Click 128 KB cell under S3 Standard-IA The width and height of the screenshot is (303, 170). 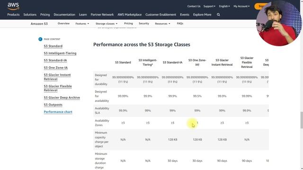point(172,140)
